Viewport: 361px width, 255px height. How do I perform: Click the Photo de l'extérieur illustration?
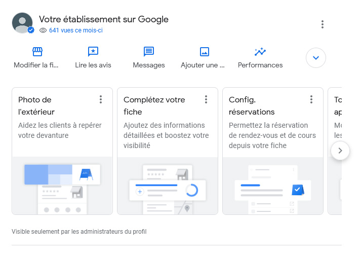[x=62, y=186]
